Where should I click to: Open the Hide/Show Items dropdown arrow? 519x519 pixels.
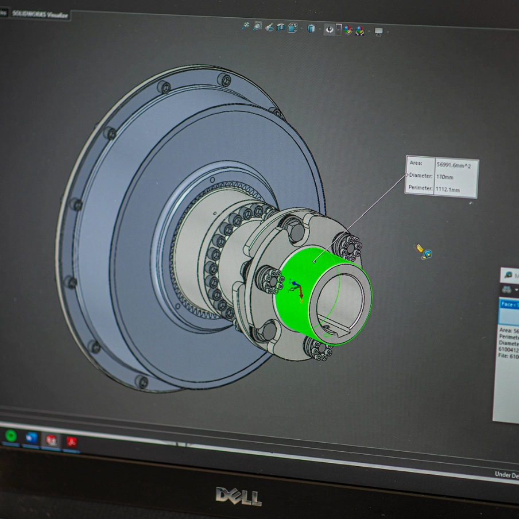point(338,30)
